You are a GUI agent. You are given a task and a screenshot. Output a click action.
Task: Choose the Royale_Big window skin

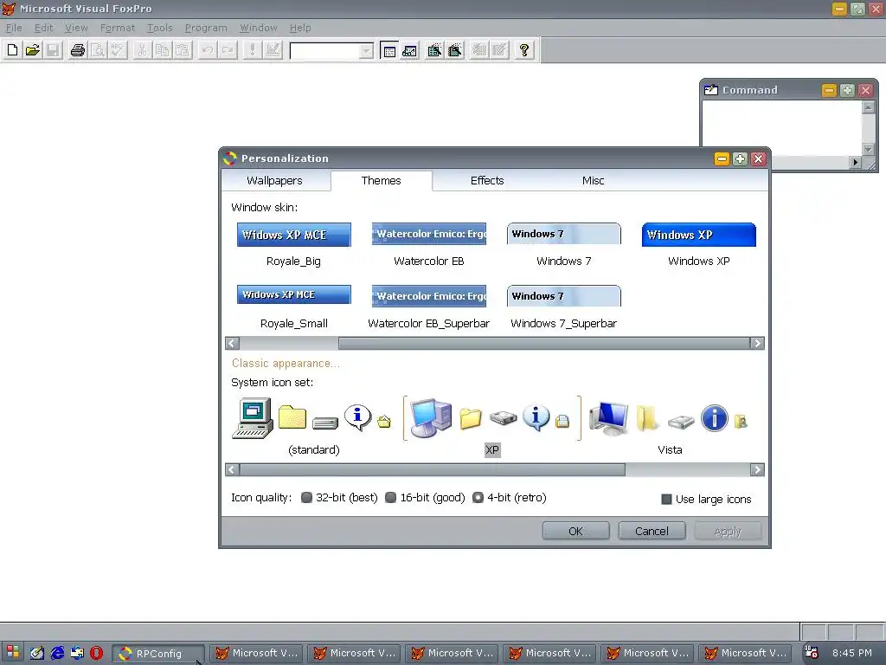click(294, 245)
